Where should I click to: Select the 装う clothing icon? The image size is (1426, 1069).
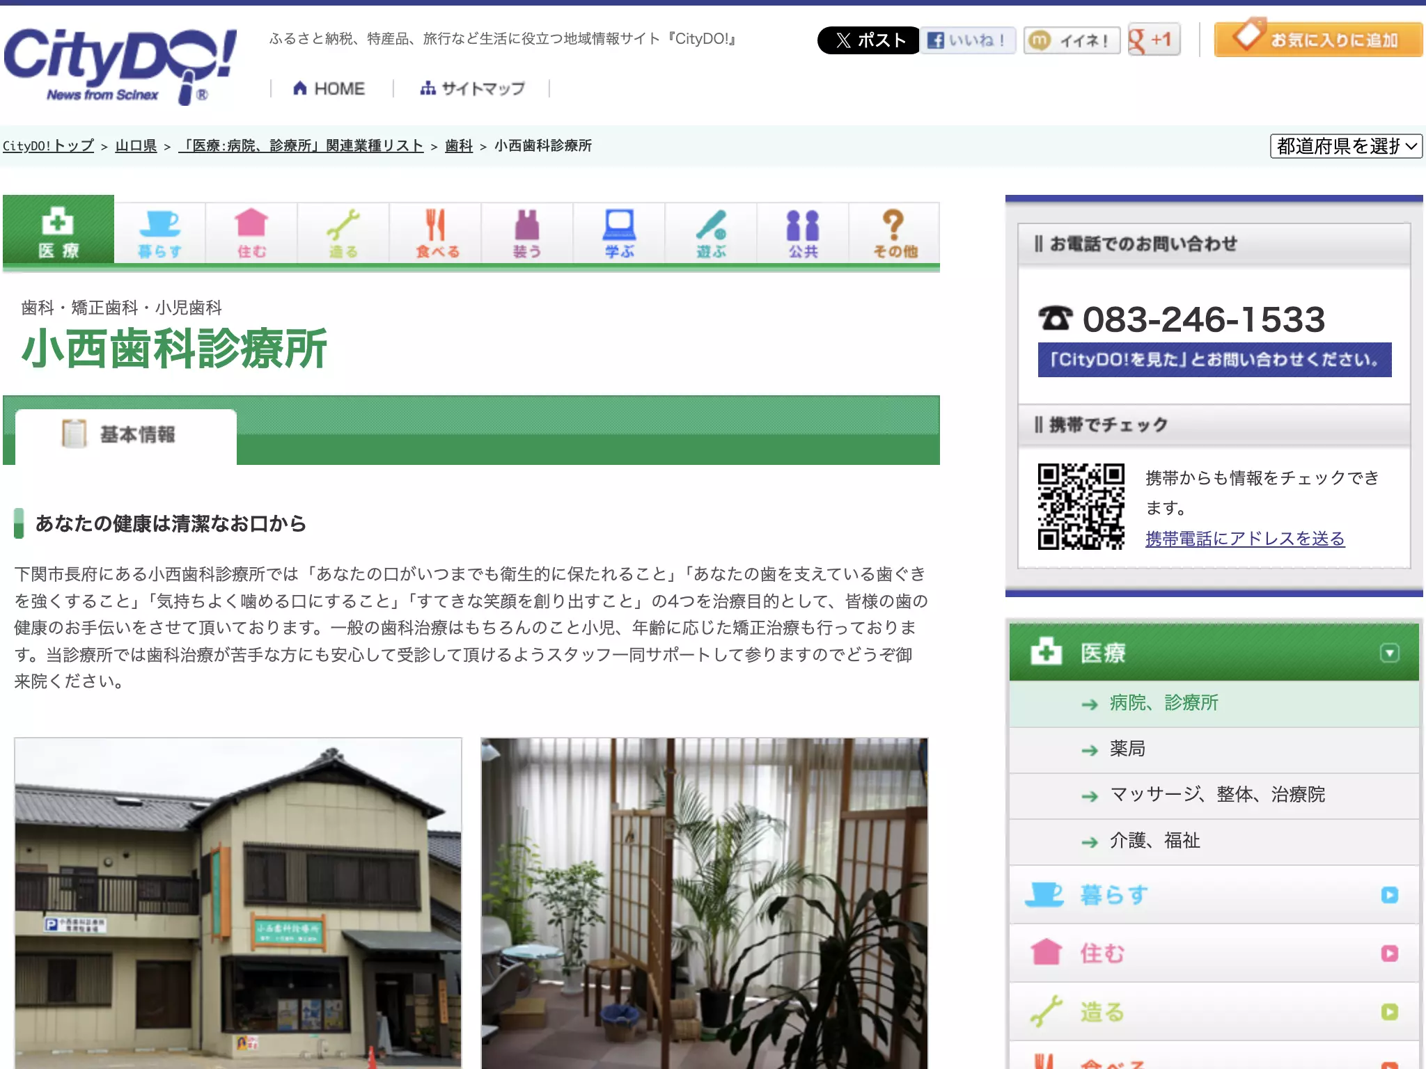[x=527, y=233]
